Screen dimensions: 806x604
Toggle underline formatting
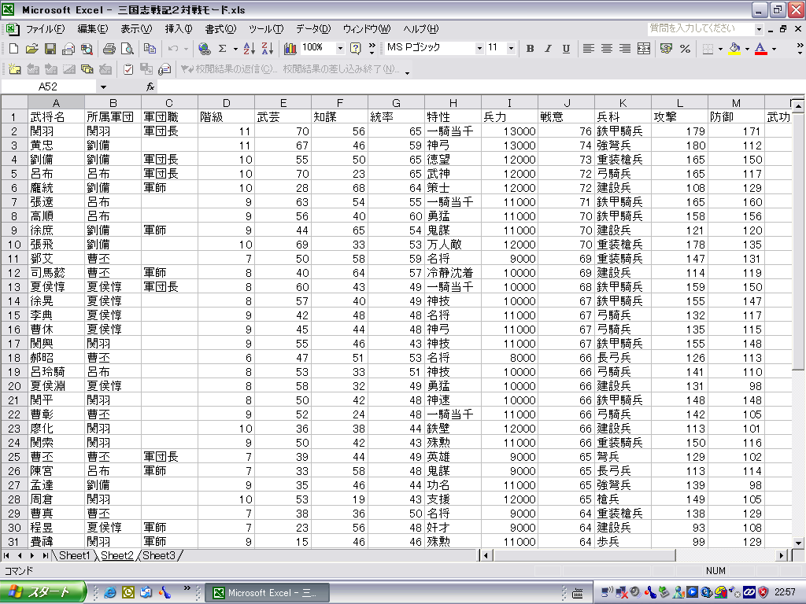[x=566, y=49]
